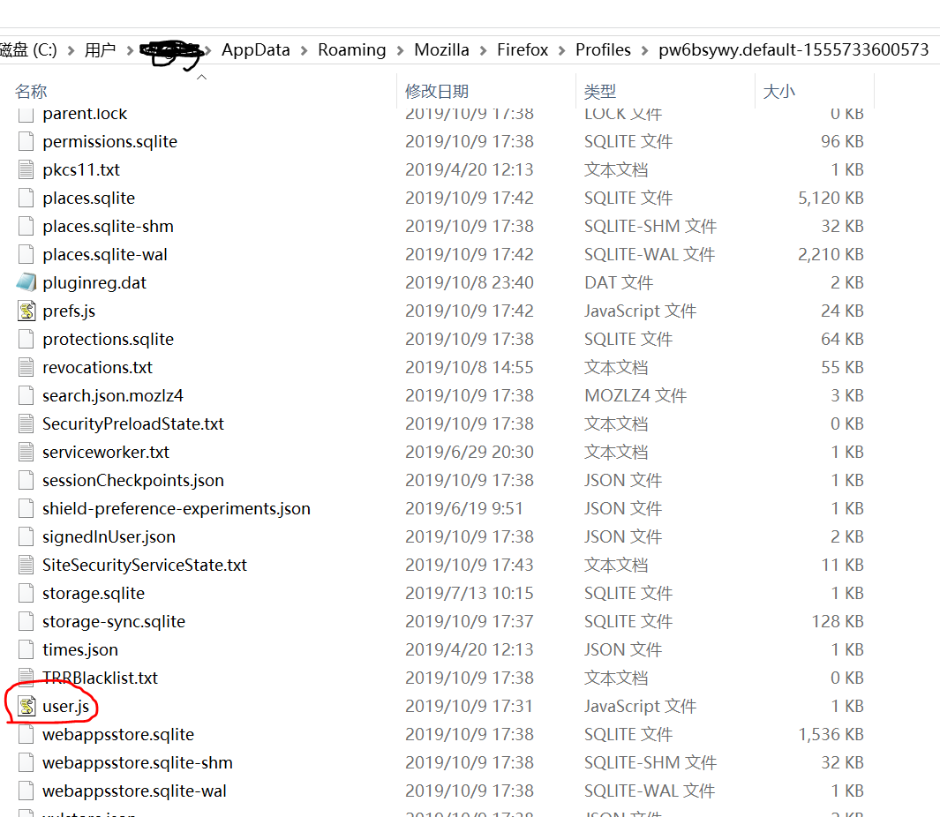This screenshot has height=817, width=940.
Task: Click the places.sqlite-shm file icon
Action: [x=26, y=226]
